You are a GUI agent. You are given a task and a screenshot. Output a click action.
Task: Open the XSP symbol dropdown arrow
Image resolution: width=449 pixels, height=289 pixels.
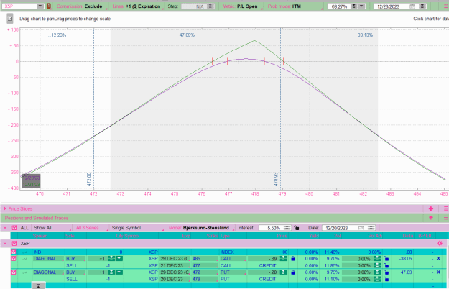pyautogui.click(x=40, y=6)
